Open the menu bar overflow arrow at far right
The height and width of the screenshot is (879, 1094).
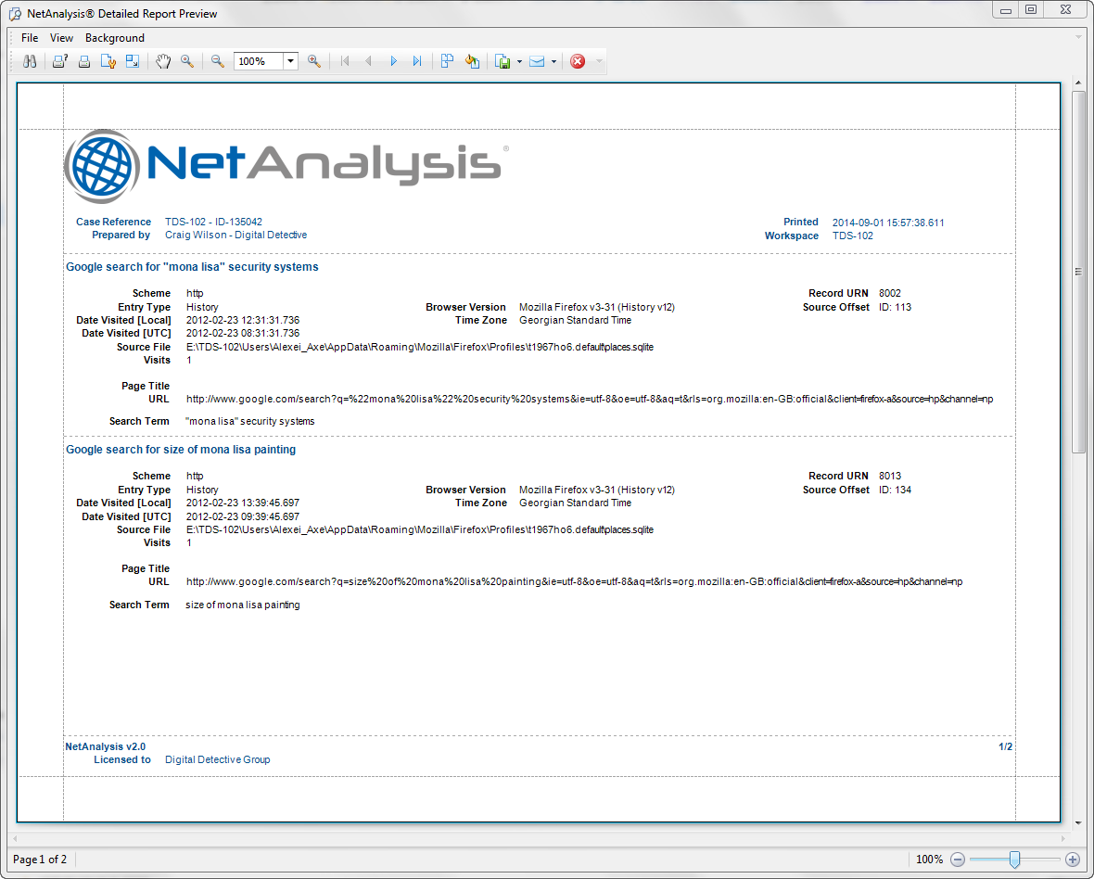click(1078, 37)
